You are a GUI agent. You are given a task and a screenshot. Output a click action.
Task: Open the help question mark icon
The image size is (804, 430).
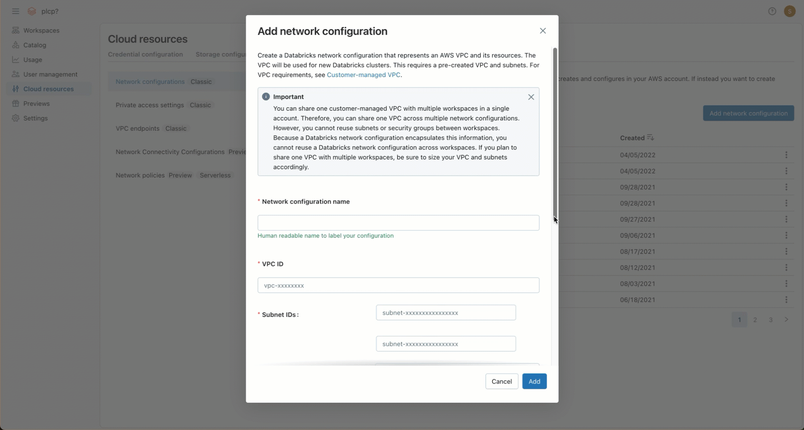tap(772, 11)
